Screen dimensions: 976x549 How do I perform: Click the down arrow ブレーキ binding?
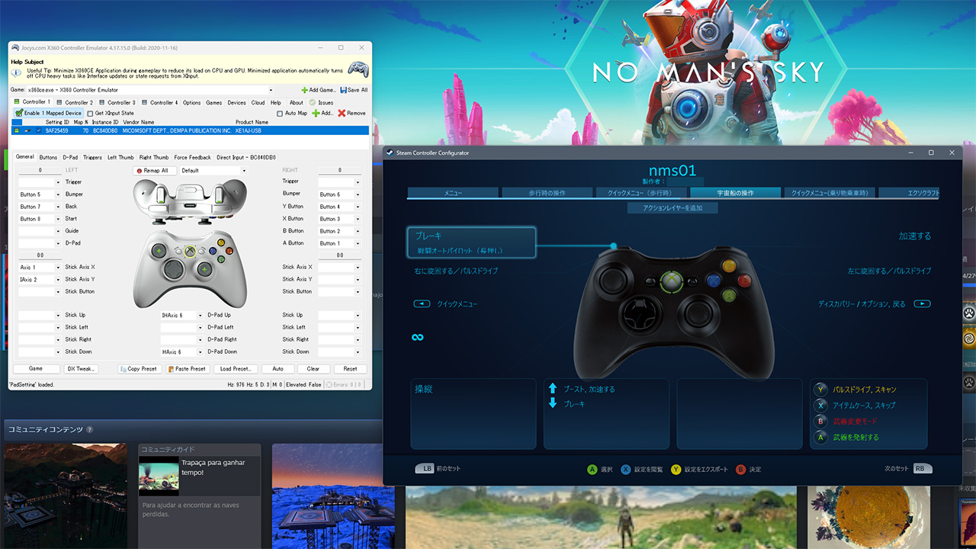tap(553, 403)
